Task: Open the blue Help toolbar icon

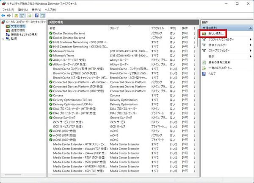Action: pos(37,16)
